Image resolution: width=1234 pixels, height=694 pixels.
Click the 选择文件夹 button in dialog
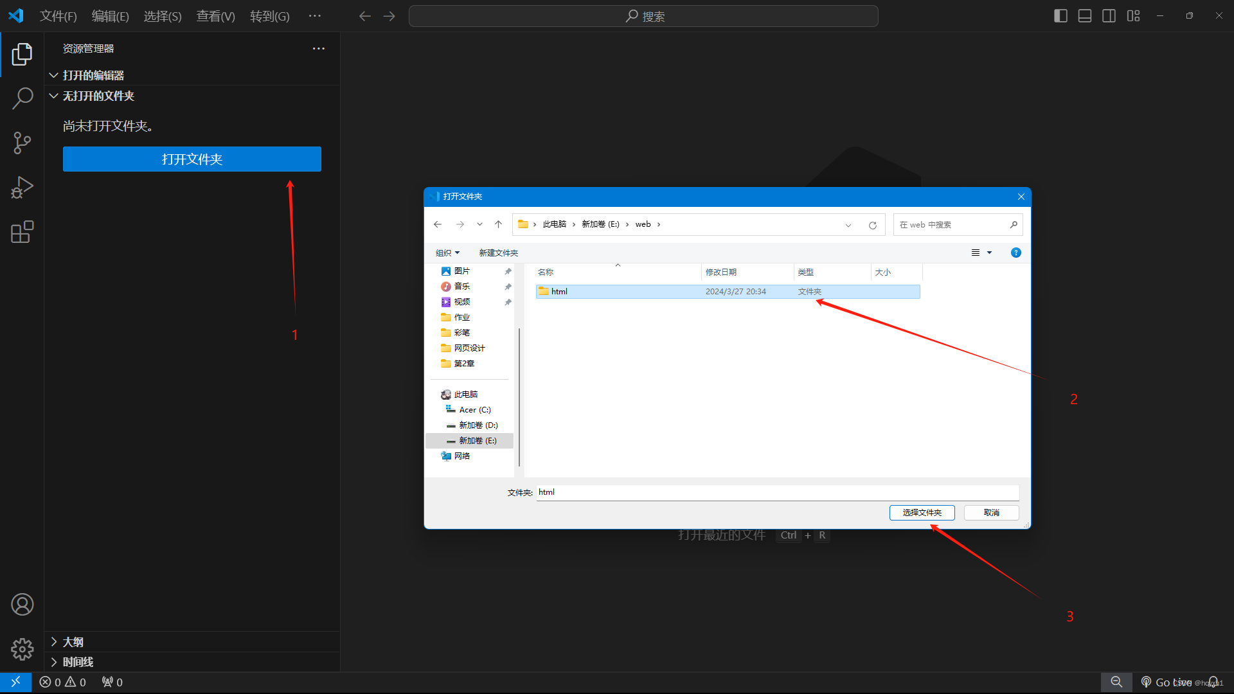click(x=922, y=513)
